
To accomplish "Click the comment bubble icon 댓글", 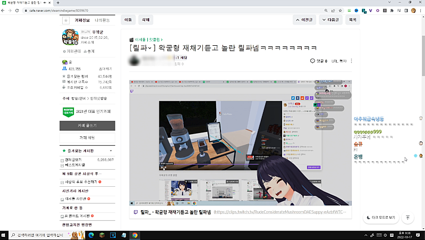I will [313, 61].
